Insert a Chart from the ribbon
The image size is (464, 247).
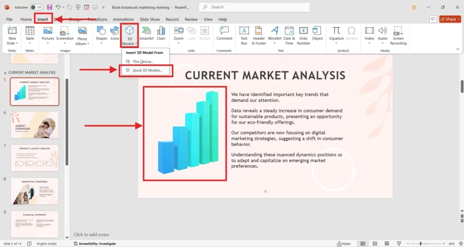[x=161, y=33]
